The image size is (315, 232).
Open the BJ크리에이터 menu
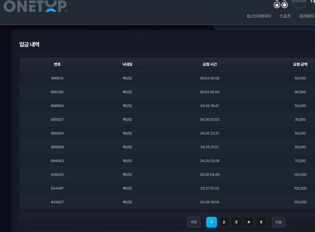pyautogui.click(x=259, y=16)
